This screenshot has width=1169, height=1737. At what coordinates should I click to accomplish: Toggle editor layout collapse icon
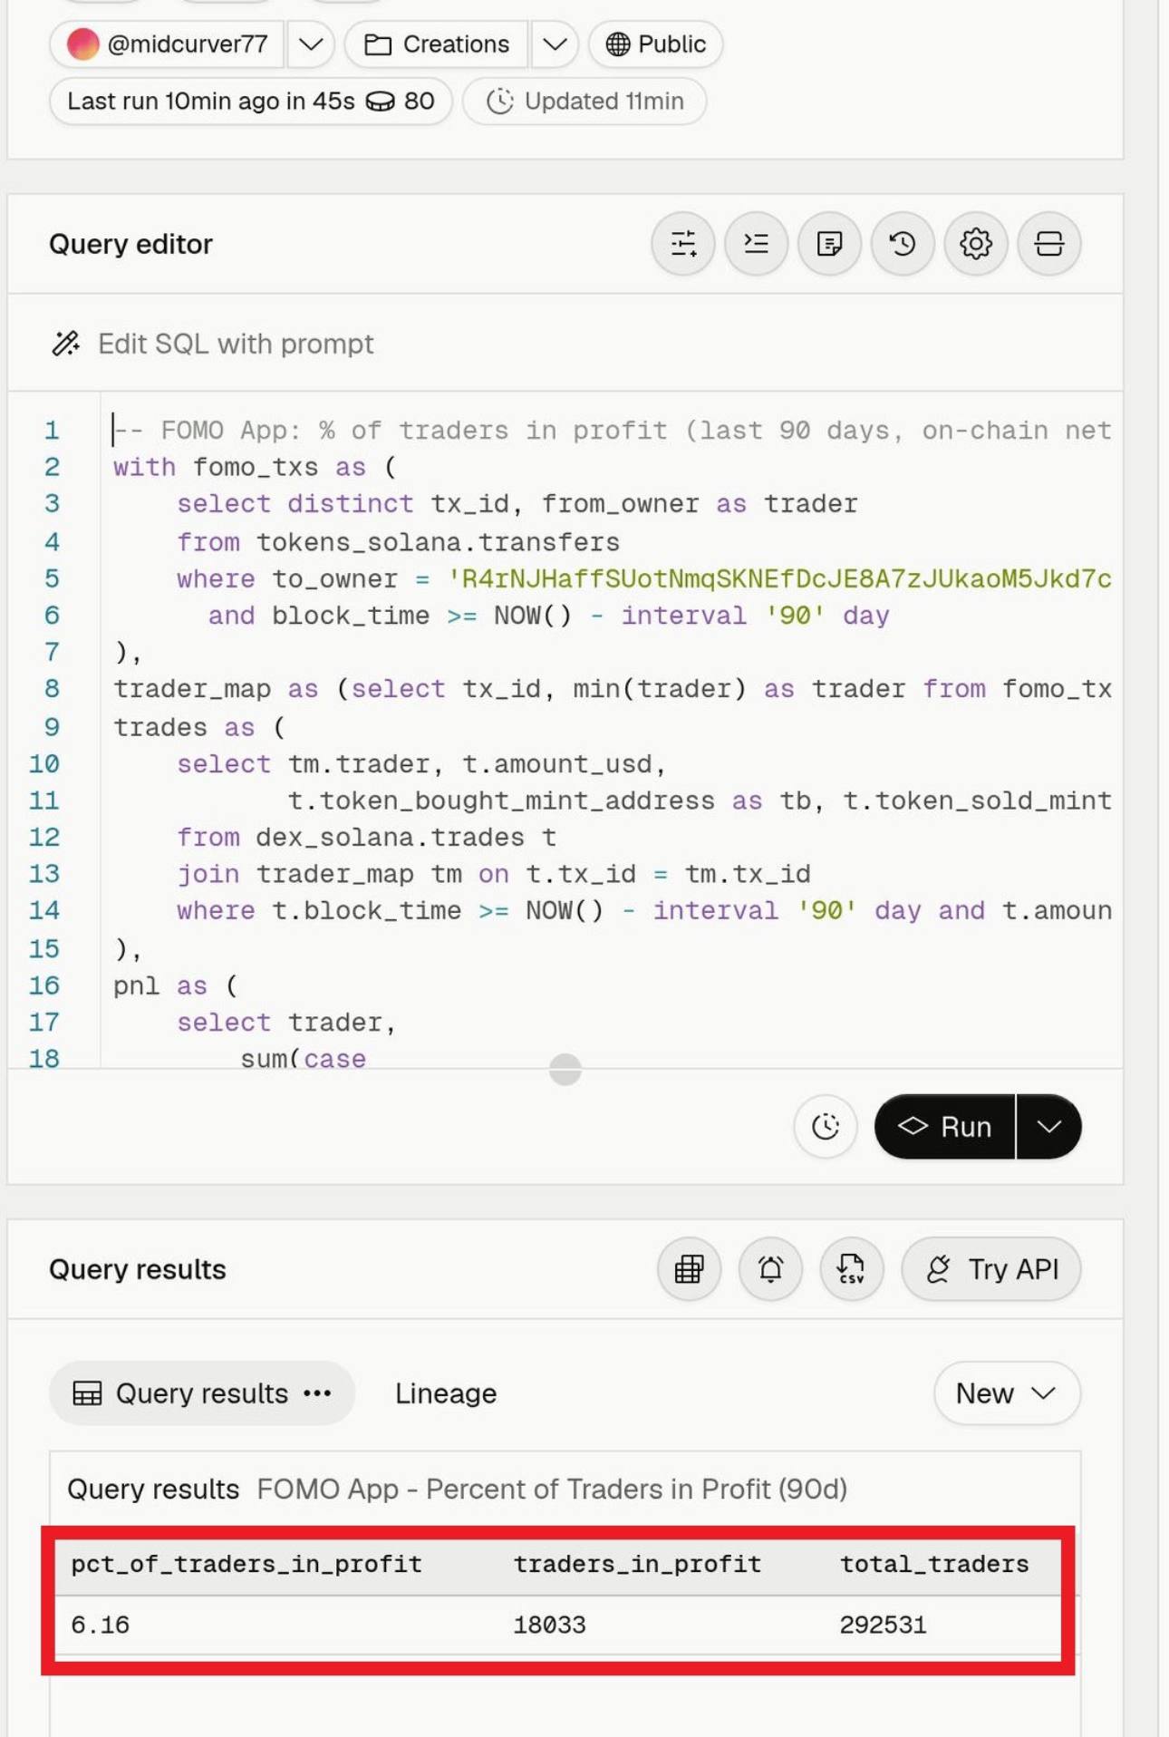pyautogui.click(x=1049, y=244)
